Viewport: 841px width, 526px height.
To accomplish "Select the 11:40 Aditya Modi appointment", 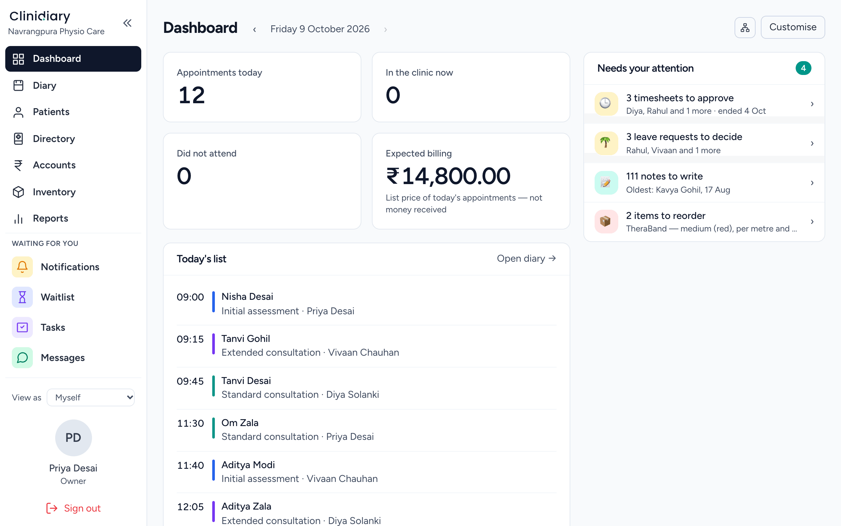I will pos(366,472).
